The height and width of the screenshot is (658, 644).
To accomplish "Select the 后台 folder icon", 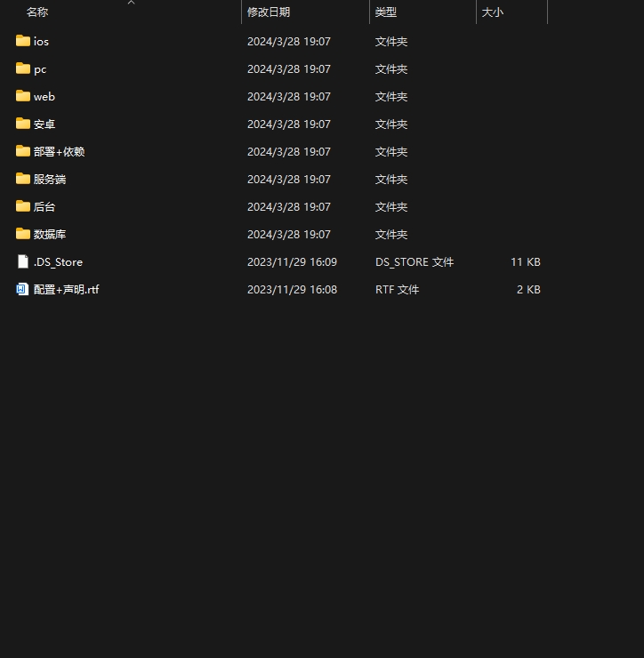I will [22, 206].
